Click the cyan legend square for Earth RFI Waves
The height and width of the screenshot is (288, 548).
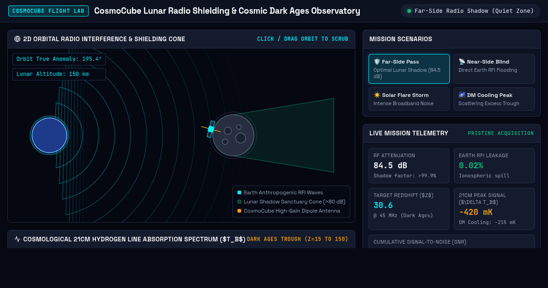pos(239,192)
